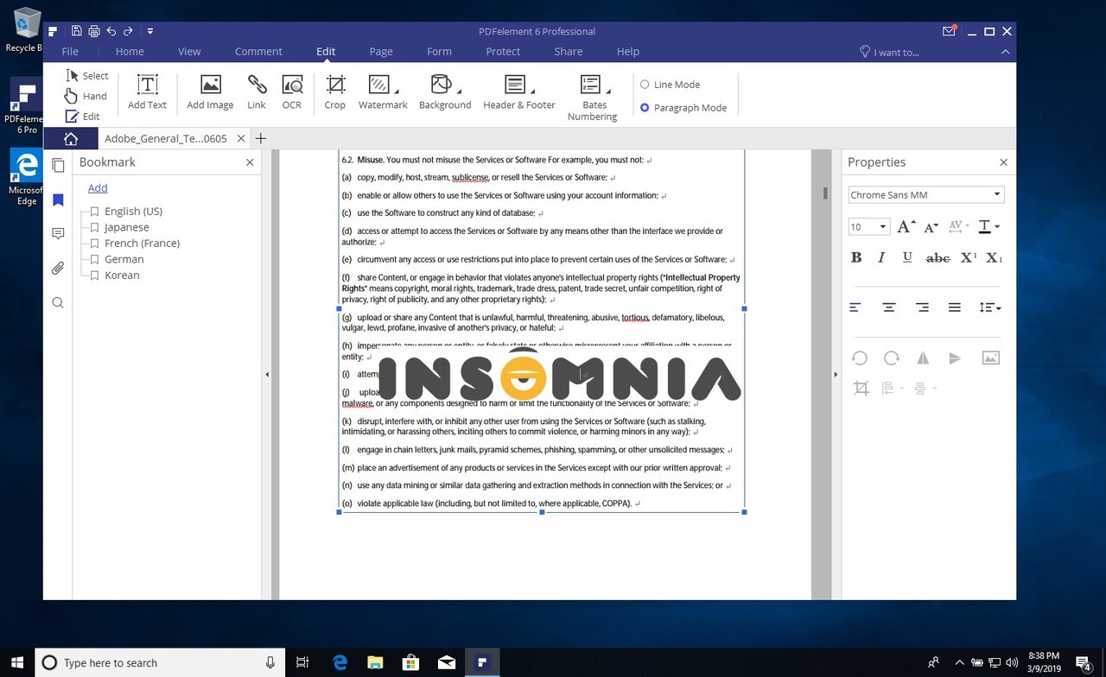Close the Adobe_General_Te...0605 document tab
Viewport: 1106px width, 677px height.
[241, 138]
